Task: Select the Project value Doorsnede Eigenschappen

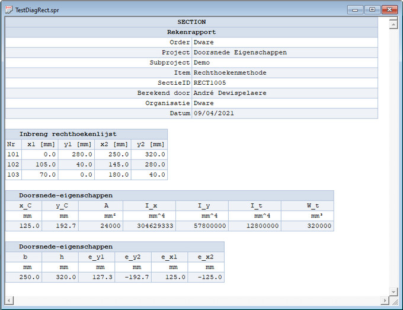Action: click(x=240, y=52)
